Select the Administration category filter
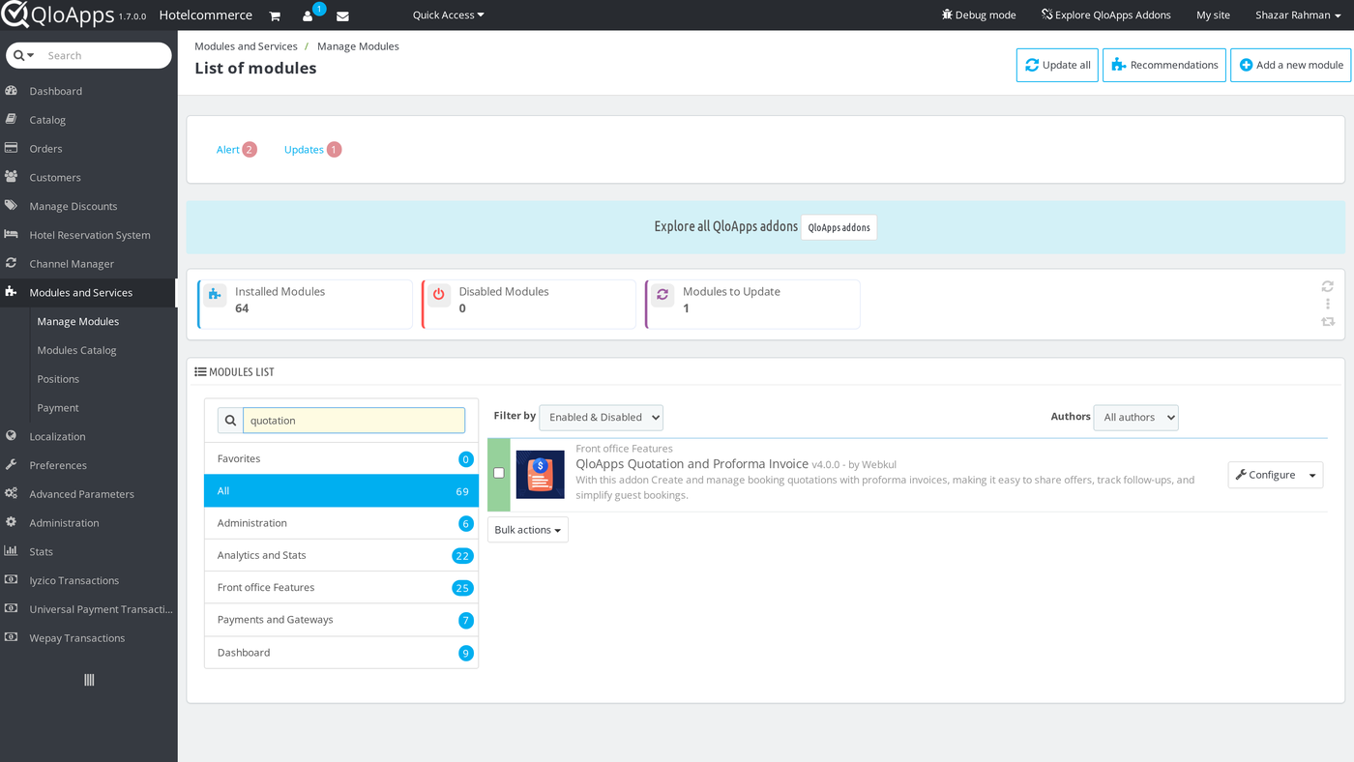The height and width of the screenshot is (762, 1354). click(341, 523)
